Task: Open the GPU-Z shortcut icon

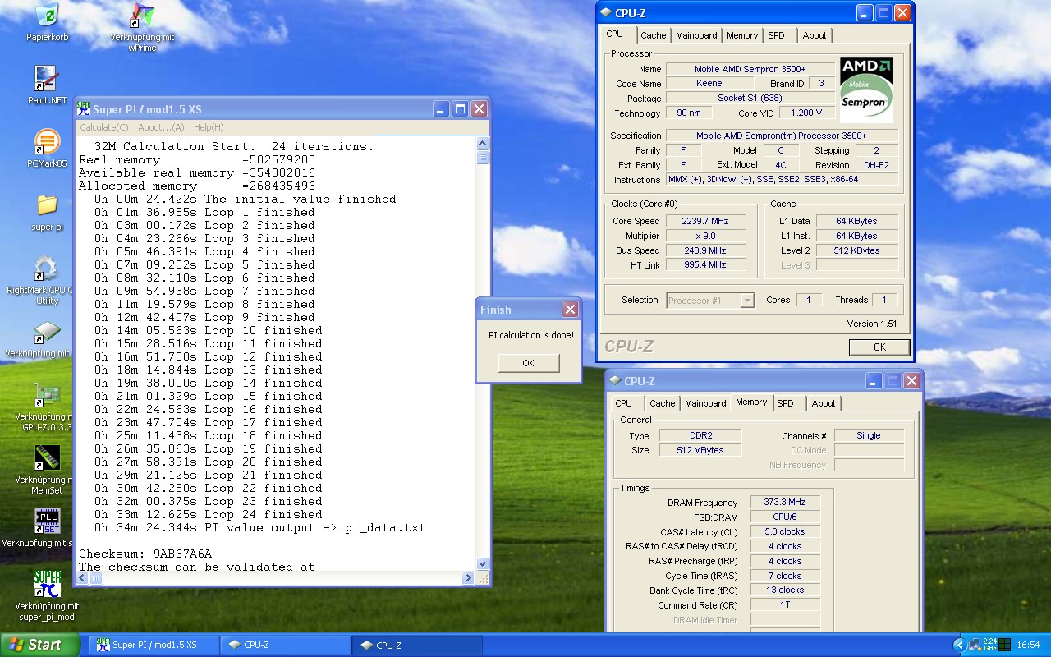Action: click(x=47, y=395)
